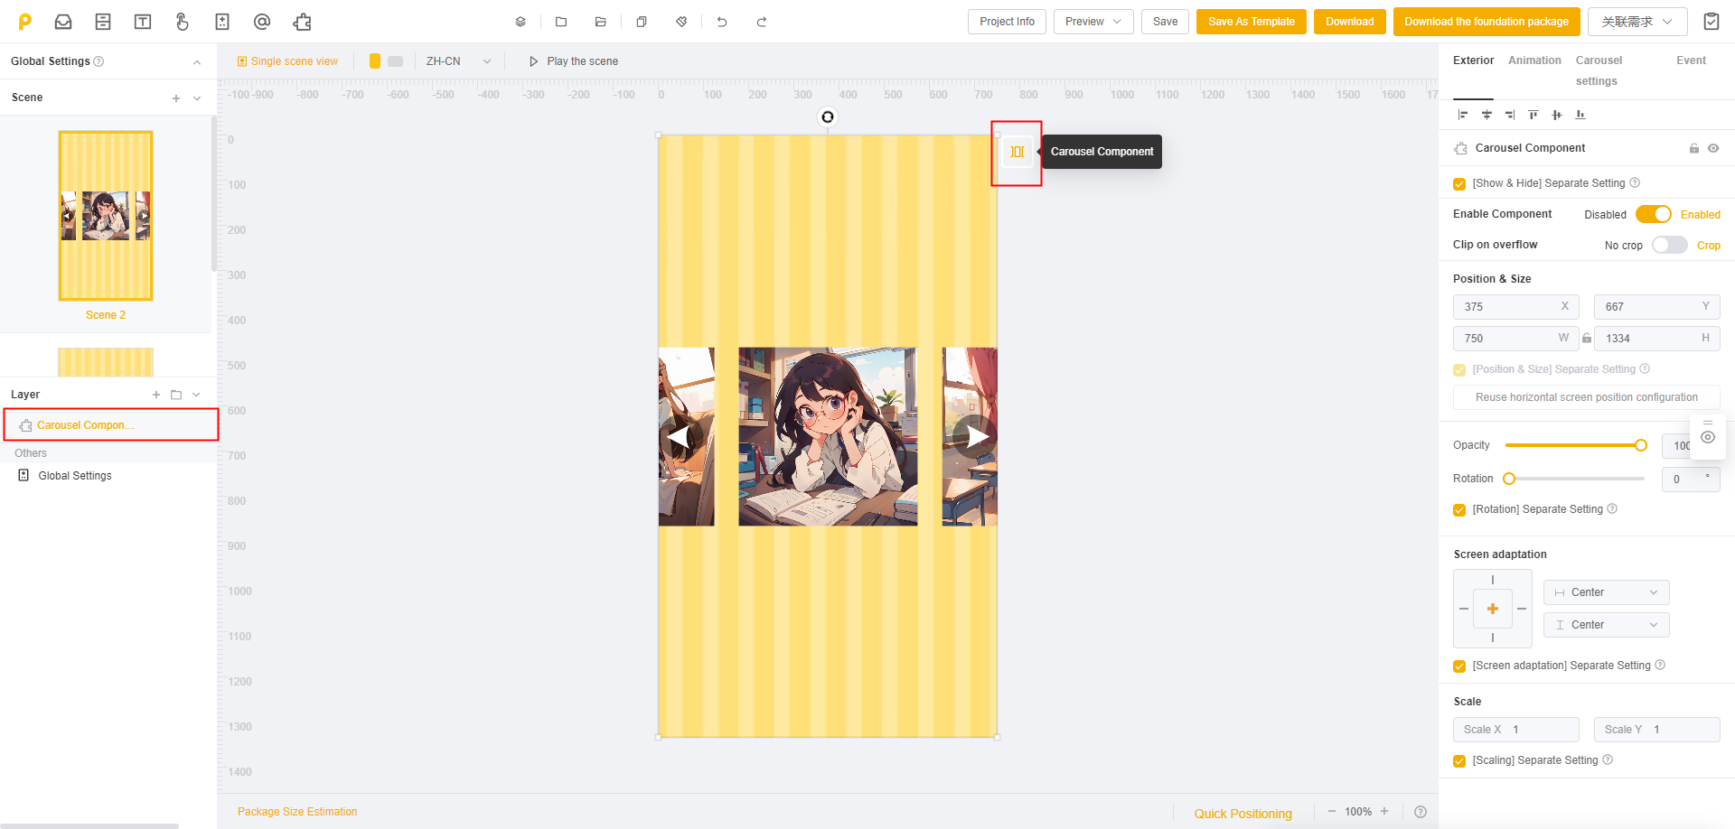Toggle [Scaling] Separate Setting checkbox
This screenshot has height=829, width=1735.
[x=1459, y=761]
